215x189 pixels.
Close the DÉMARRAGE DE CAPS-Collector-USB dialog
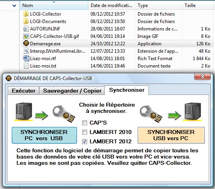(202, 77)
